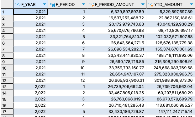Click cell 26,654,947,197.07

(117, 74)
